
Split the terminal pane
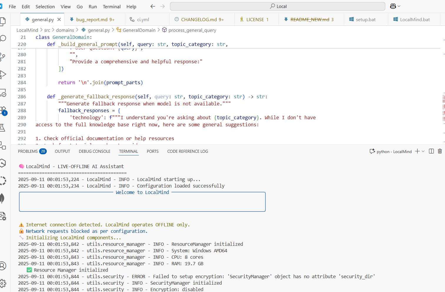[431, 151]
